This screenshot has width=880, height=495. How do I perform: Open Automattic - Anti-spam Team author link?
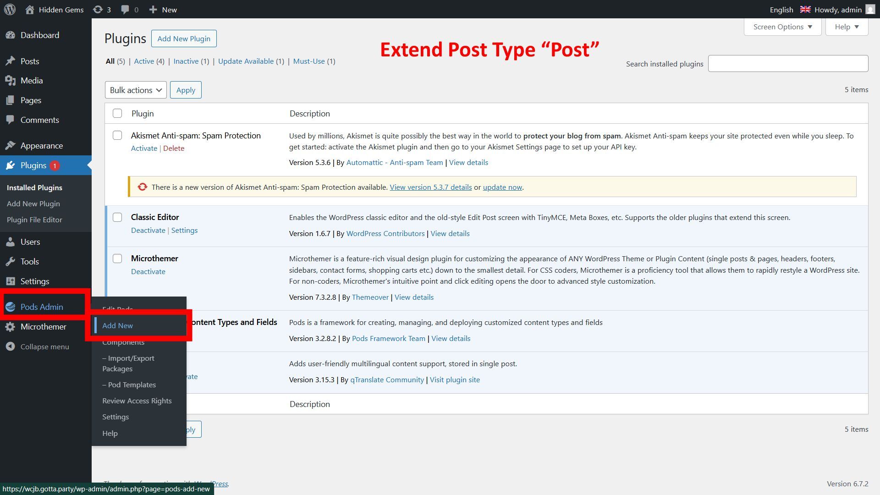(x=395, y=162)
